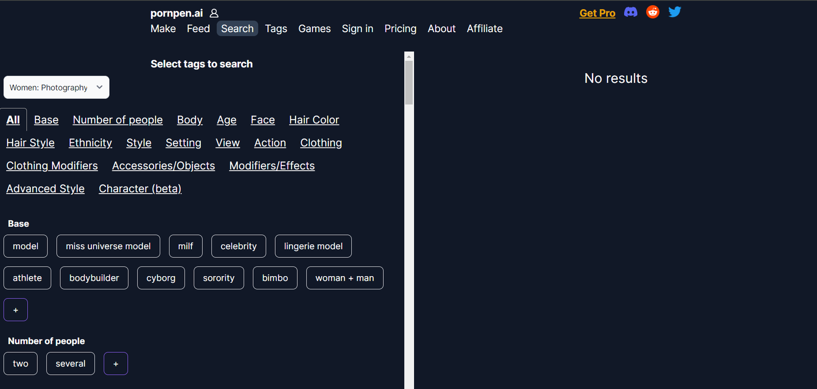This screenshot has height=389, width=817.
Task: Open the Reddit community icon
Action: (653, 12)
